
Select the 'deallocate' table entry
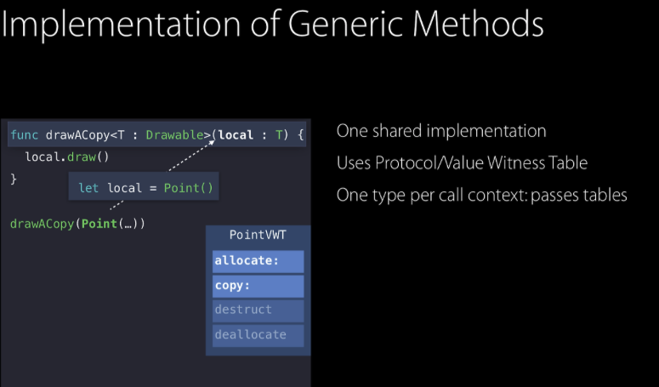coord(258,335)
